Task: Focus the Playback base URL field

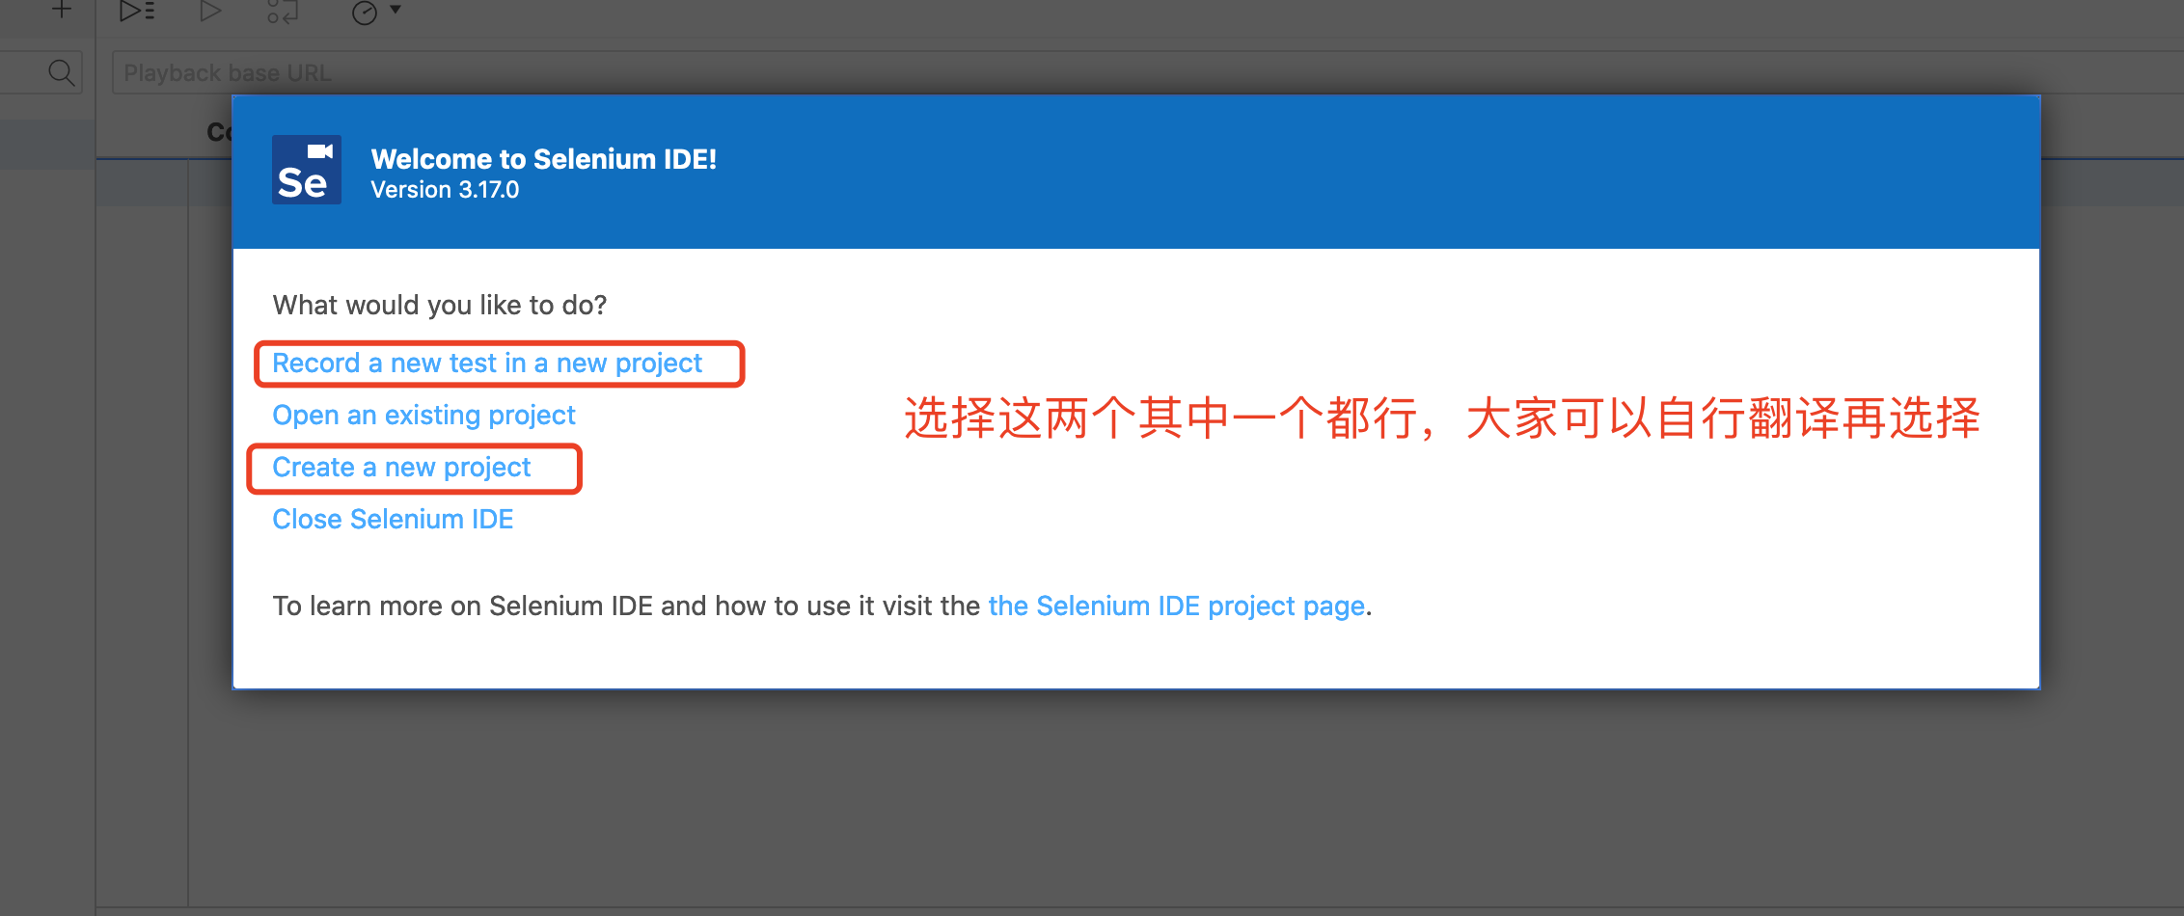Action: (1148, 73)
